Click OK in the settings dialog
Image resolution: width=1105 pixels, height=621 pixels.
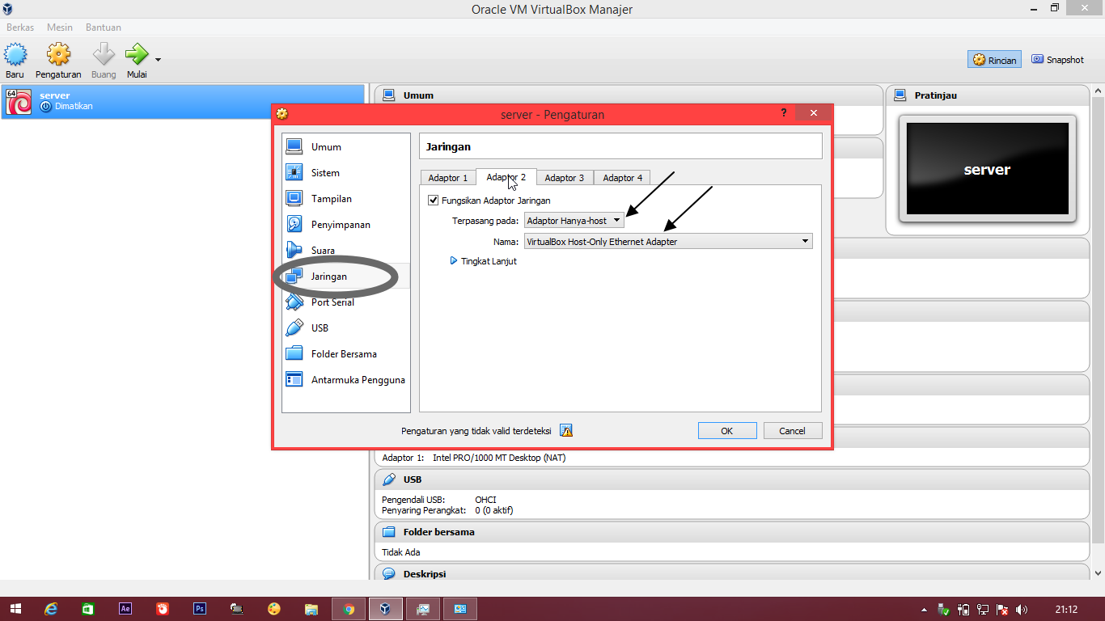pos(727,431)
